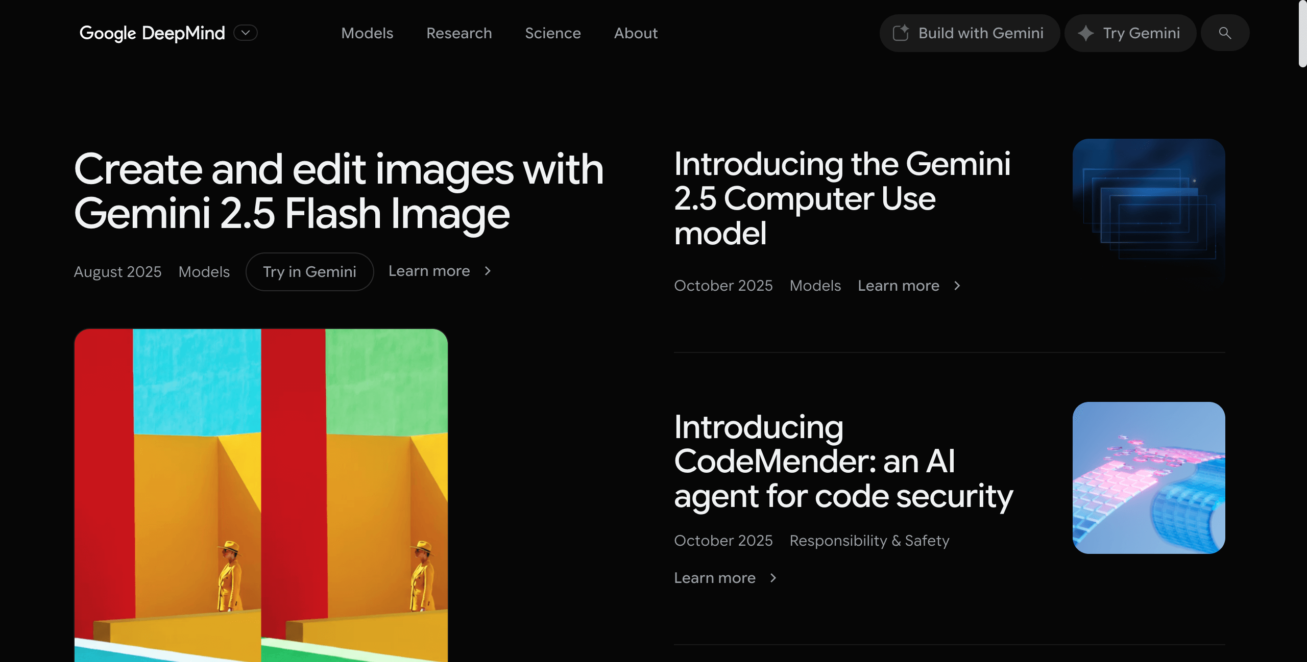Open the Models navigation menu
This screenshot has width=1307, height=662.
point(367,33)
